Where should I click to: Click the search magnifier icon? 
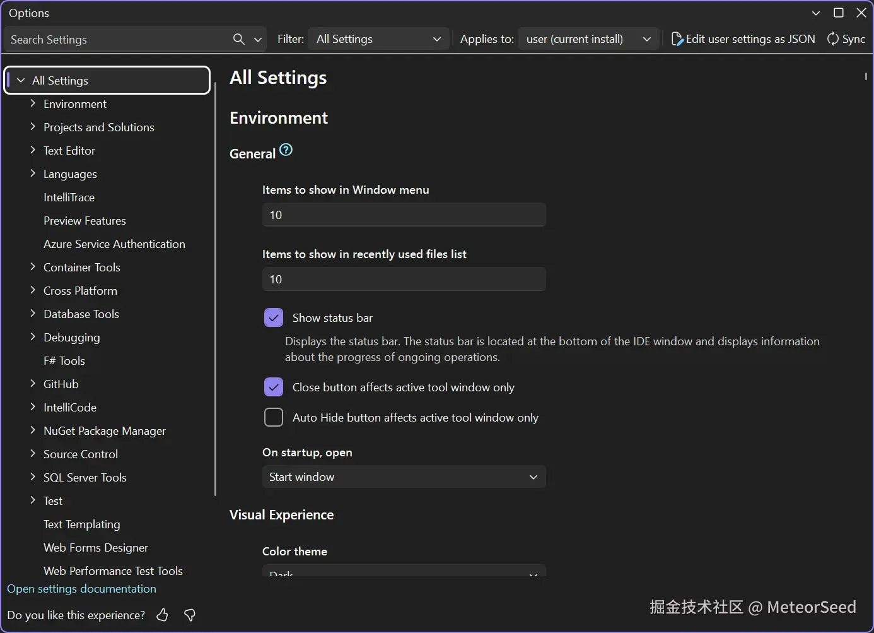pyautogui.click(x=238, y=39)
